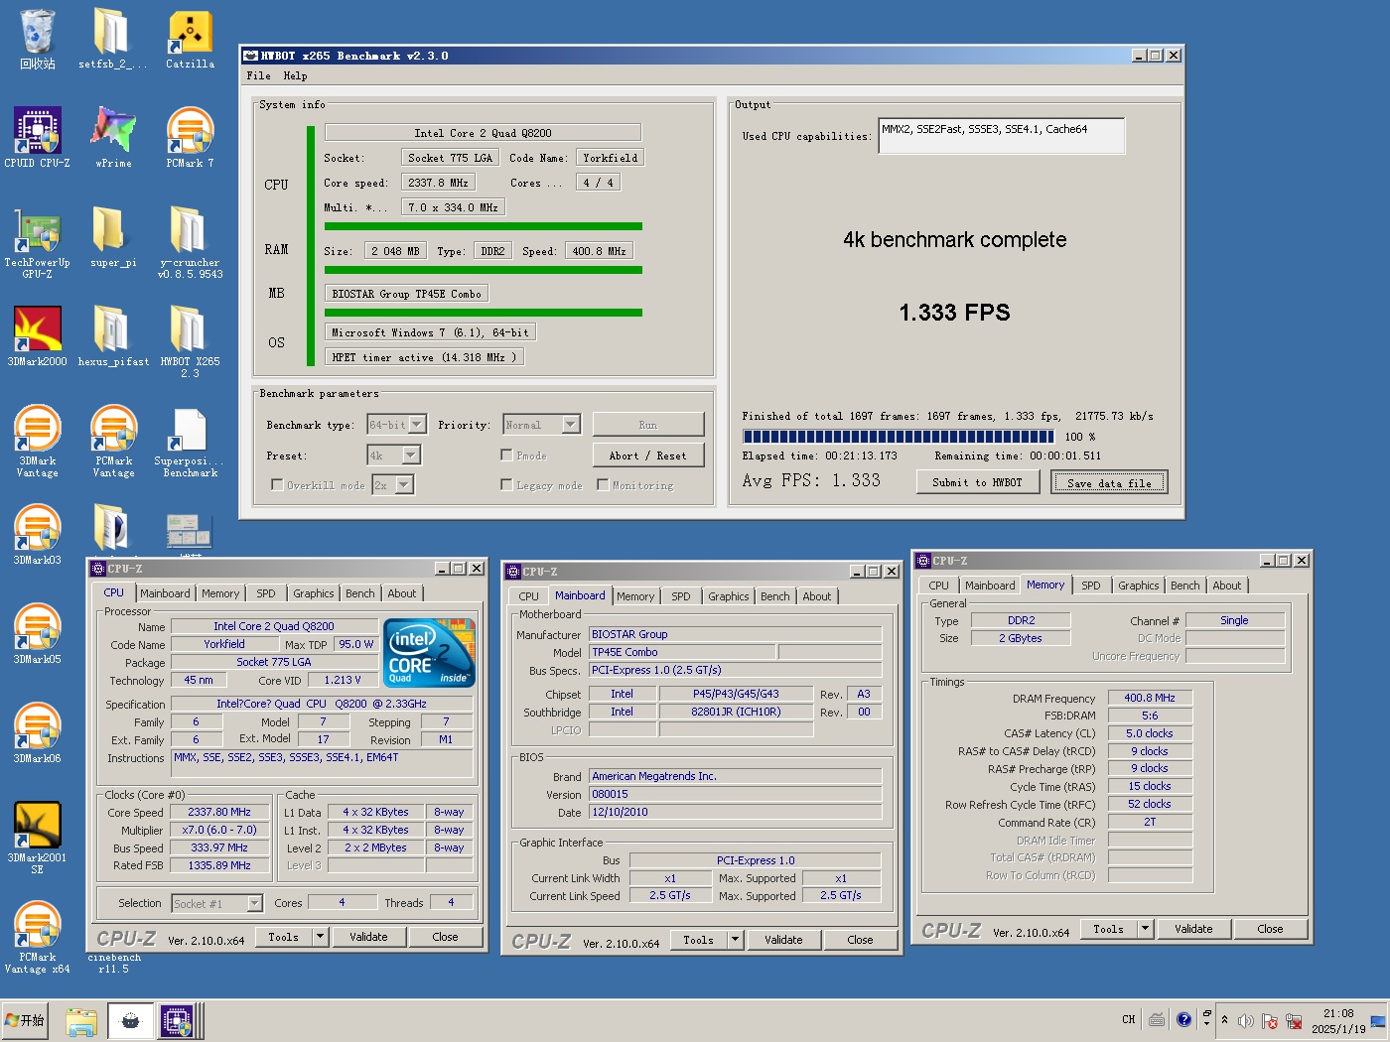1390x1042 pixels.
Task: Click Save data file button
Action: [1109, 482]
